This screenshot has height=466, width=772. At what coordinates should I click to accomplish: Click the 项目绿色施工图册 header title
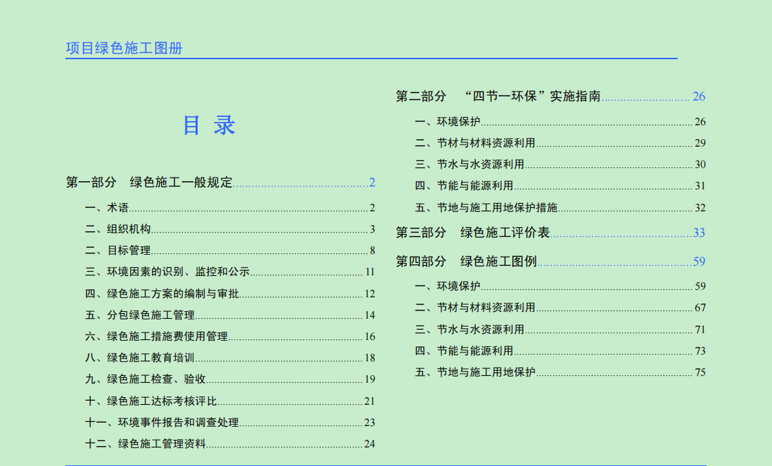click(124, 48)
